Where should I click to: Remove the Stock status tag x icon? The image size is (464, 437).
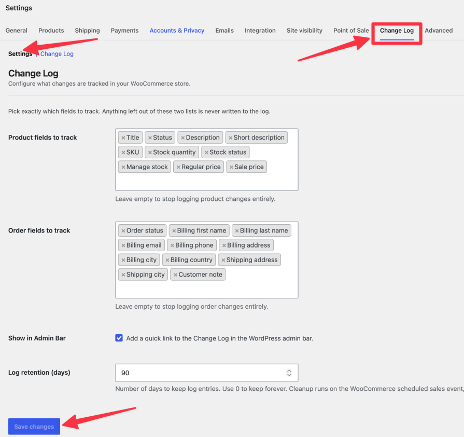(x=206, y=152)
